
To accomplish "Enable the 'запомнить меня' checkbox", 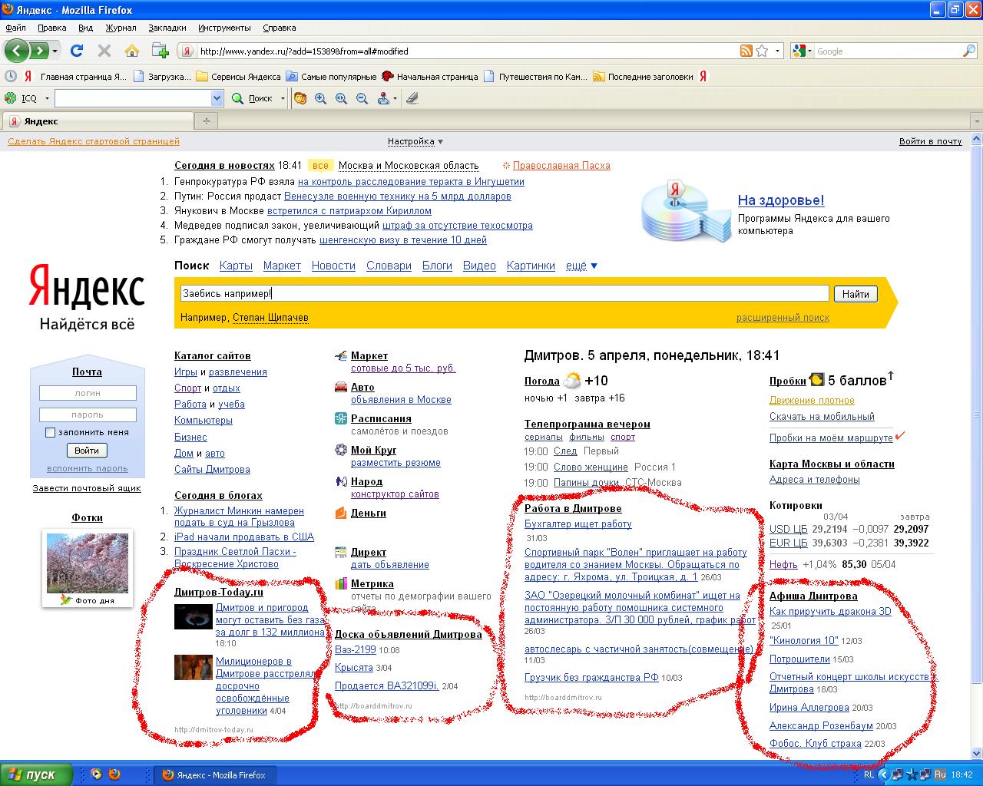I will click(50, 432).
